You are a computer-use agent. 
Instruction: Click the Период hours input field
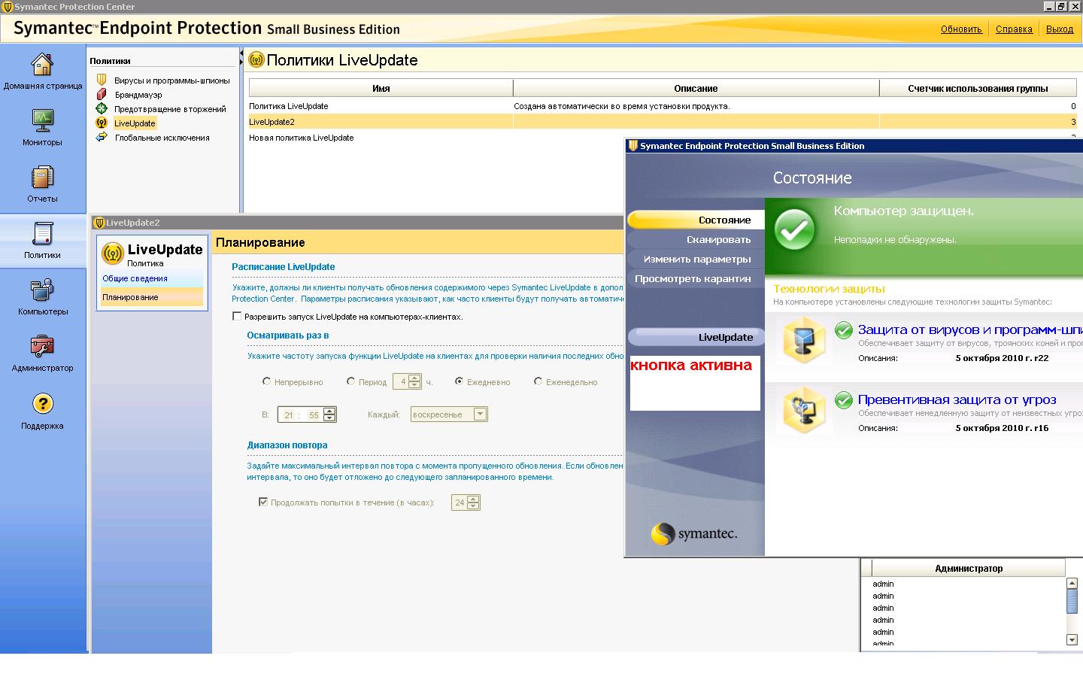(402, 381)
